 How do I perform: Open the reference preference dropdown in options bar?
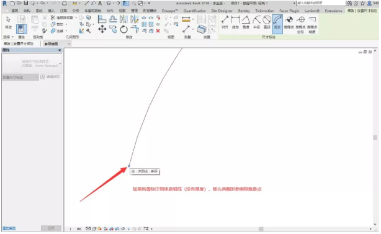coord(57,43)
